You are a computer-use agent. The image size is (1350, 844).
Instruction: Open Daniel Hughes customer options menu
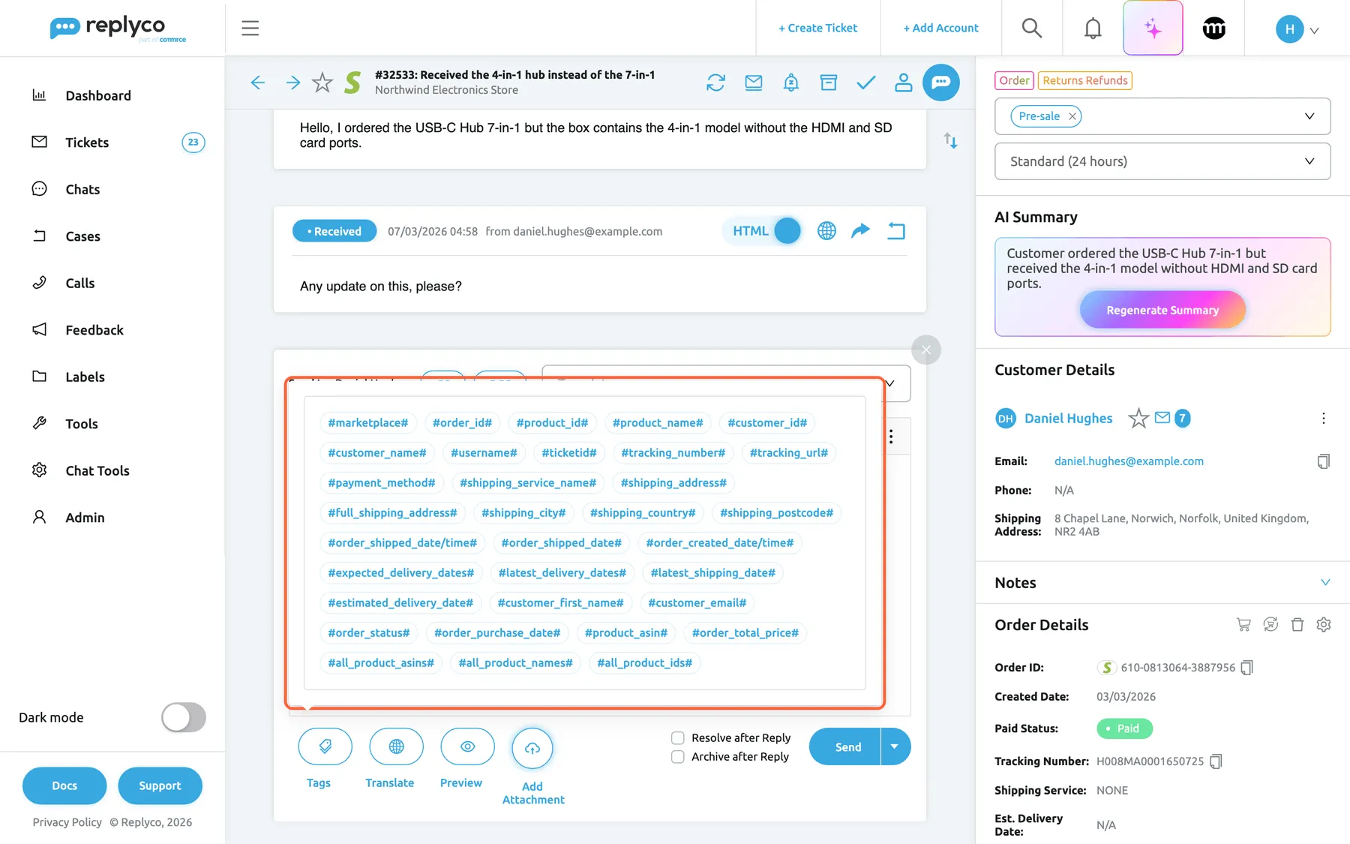click(1323, 419)
